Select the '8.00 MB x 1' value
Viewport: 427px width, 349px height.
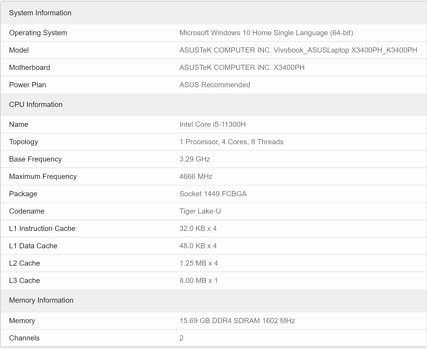pyautogui.click(x=199, y=281)
